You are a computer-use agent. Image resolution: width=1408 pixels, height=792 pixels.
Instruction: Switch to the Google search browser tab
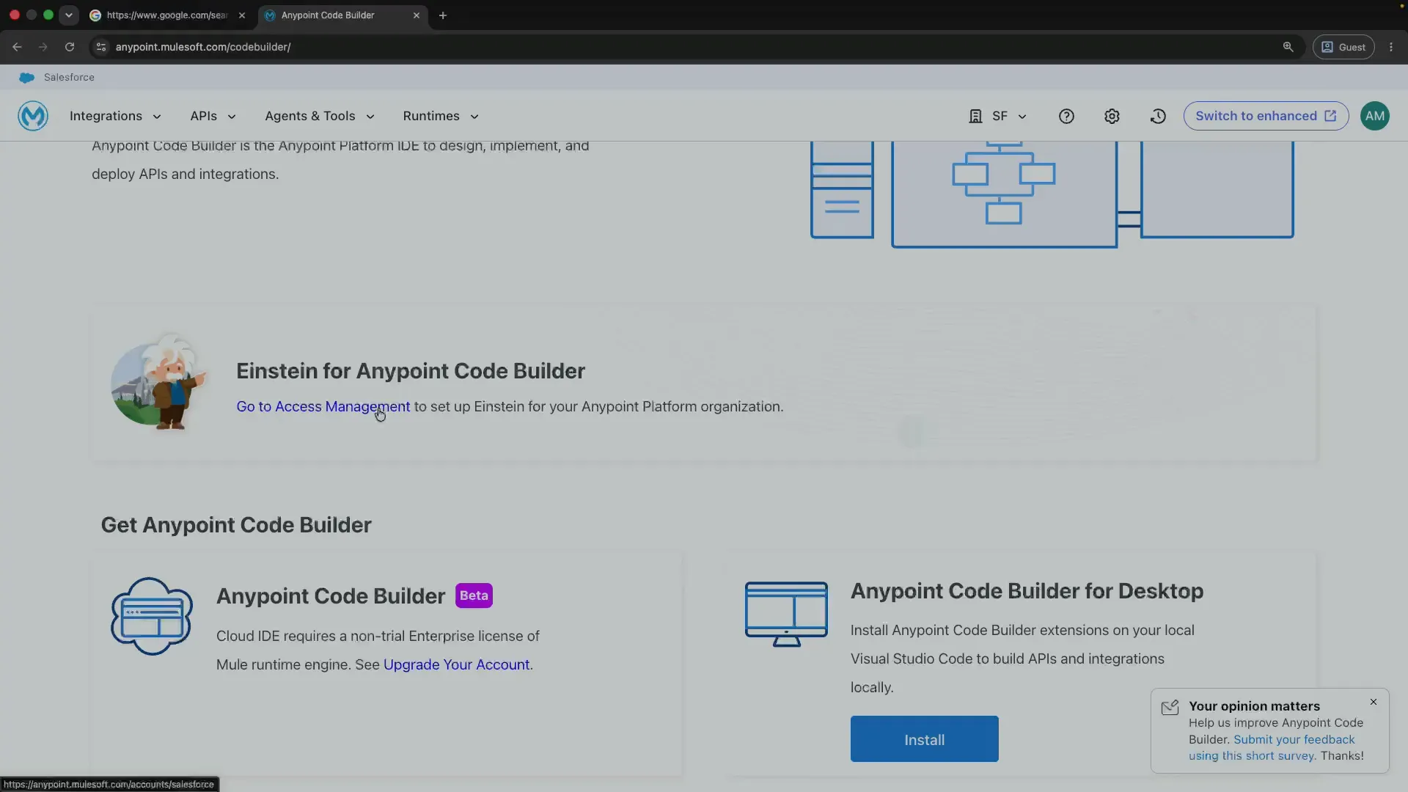pyautogui.click(x=167, y=15)
